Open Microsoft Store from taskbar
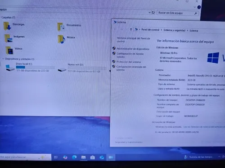This screenshot has width=225, height=168. click(x=93, y=157)
